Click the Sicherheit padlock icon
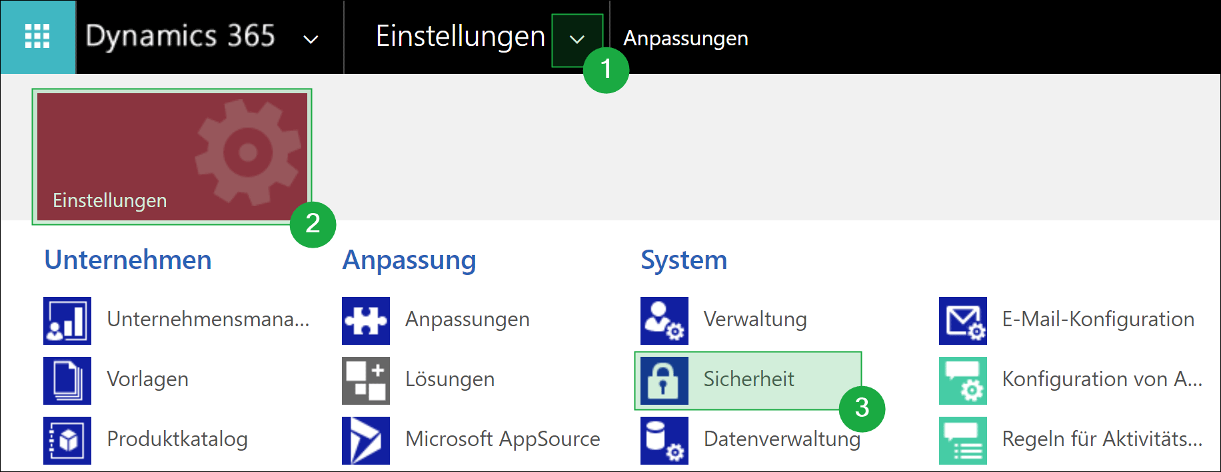 coord(664,381)
